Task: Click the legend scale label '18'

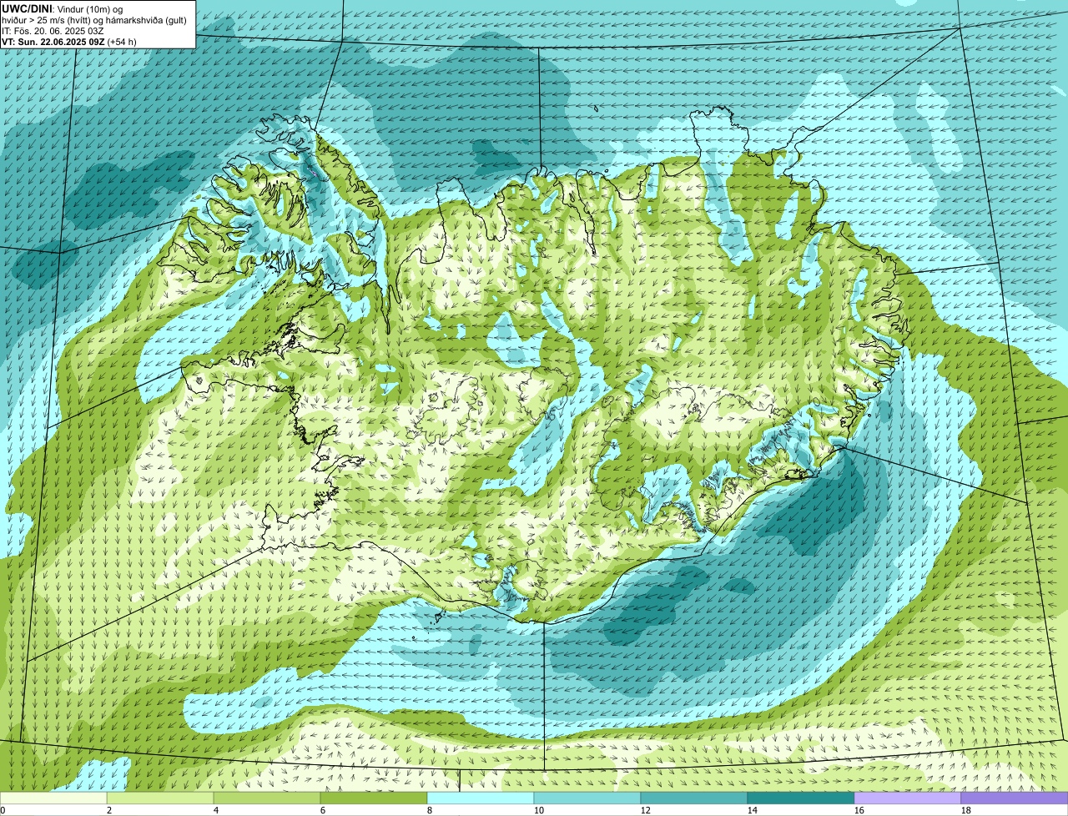Action: click(966, 810)
